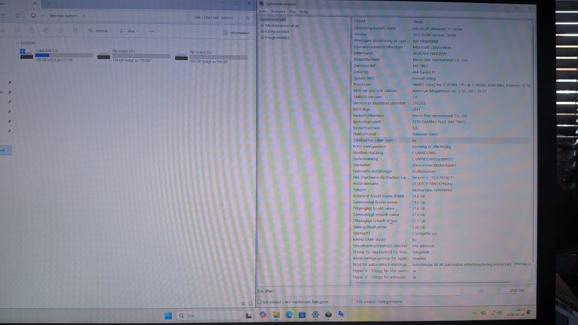Expand Maskinvaruresurser tree node
Image resolution: width=578 pixels, height=325 pixels.
262,26
